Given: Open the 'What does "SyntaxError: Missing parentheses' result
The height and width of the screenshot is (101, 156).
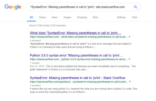Looking at the screenshot, I should tap(75, 33).
